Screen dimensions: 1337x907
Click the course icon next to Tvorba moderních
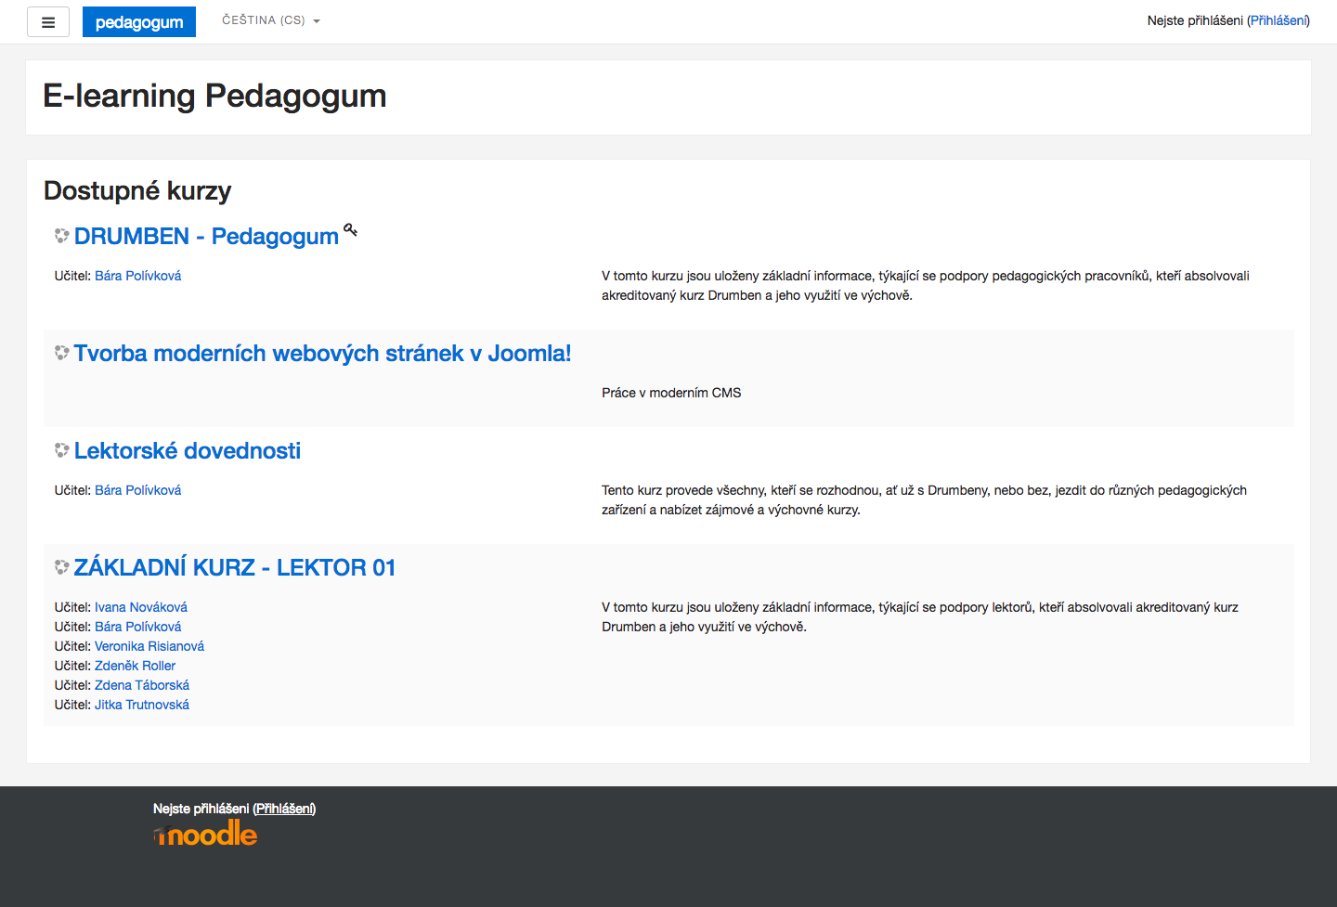point(62,353)
